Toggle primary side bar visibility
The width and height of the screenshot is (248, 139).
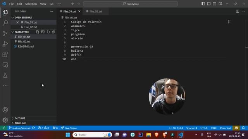(203, 4)
